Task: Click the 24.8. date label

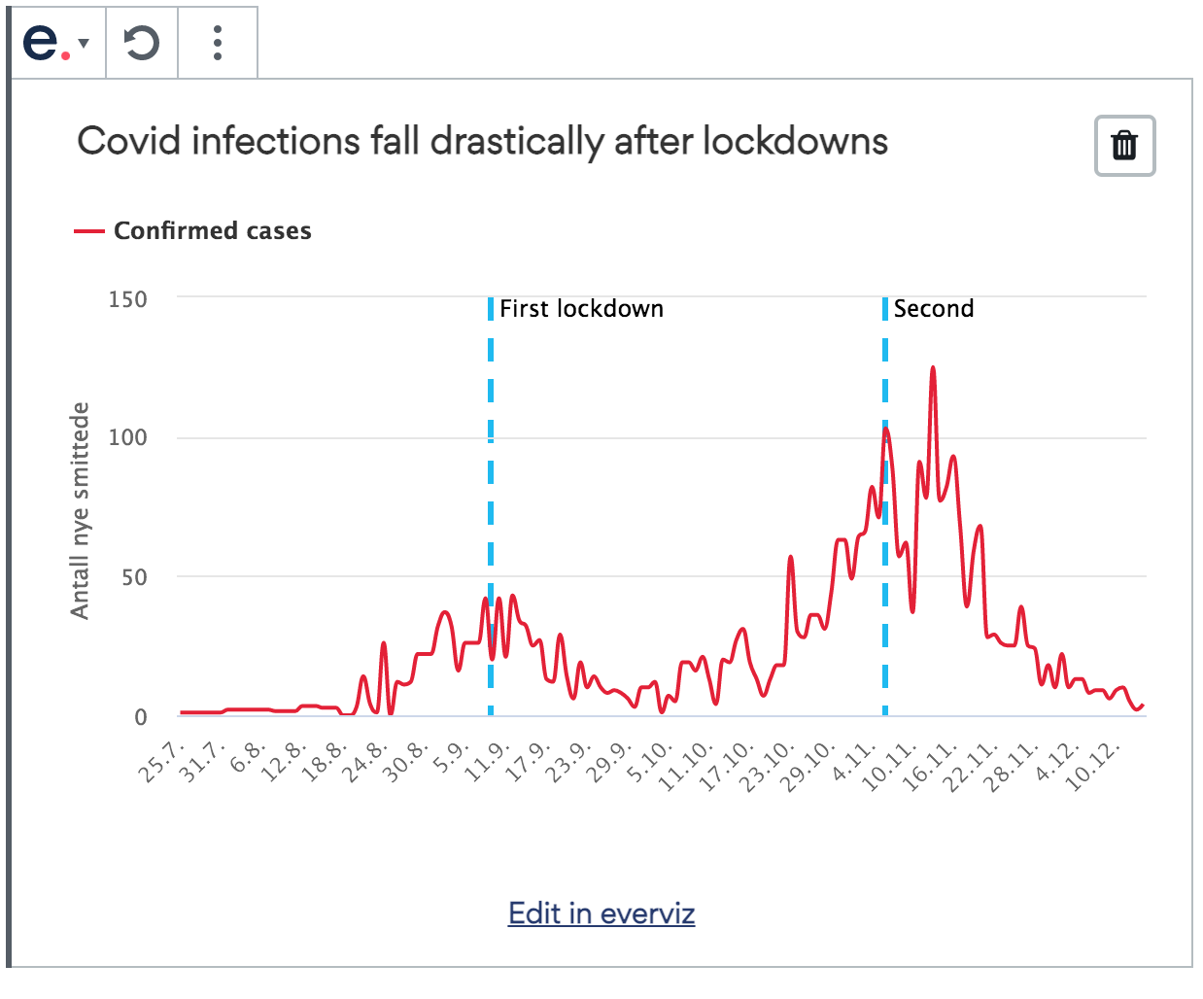Action: (365, 762)
